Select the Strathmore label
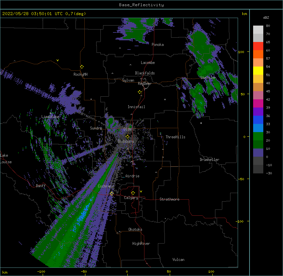 pos(169,199)
